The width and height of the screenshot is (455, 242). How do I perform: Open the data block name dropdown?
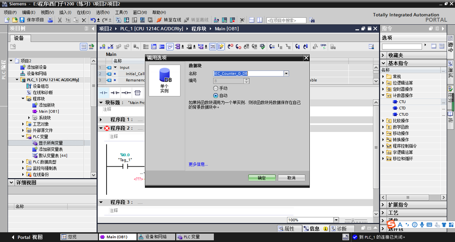pos(287,74)
